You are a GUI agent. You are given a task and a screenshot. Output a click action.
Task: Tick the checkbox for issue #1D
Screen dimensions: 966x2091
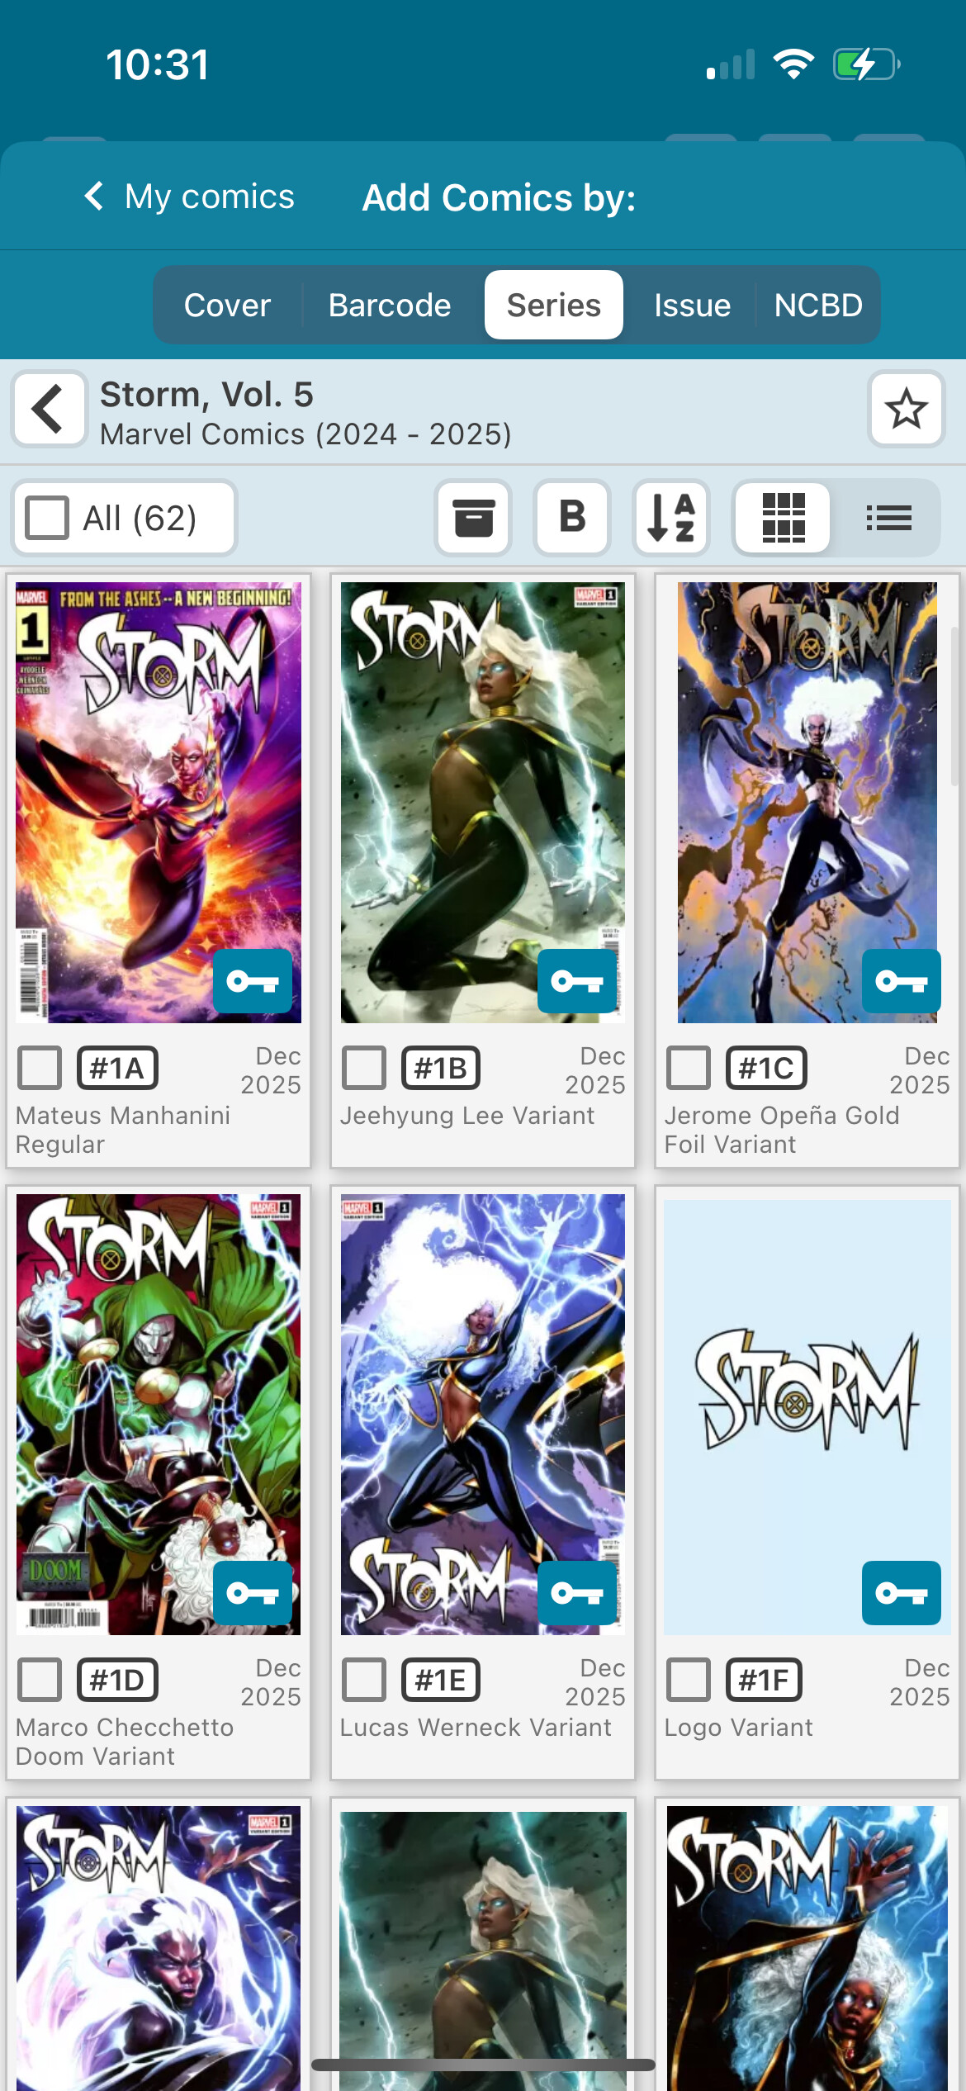[40, 1680]
